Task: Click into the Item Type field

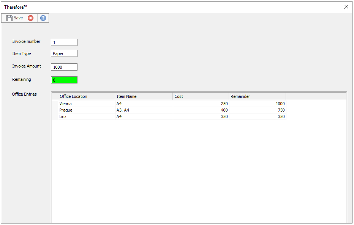Action: [64, 53]
